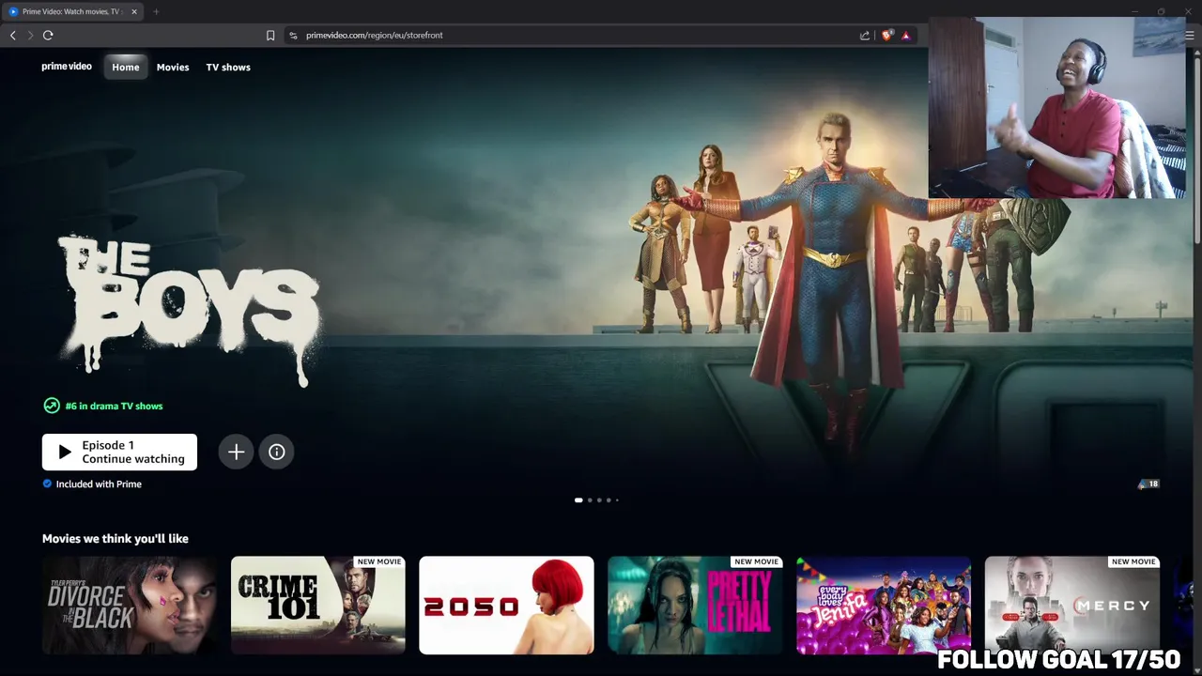Select the Prime Video browser tab
Image resolution: width=1202 pixels, height=676 pixels.
[x=73, y=11]
